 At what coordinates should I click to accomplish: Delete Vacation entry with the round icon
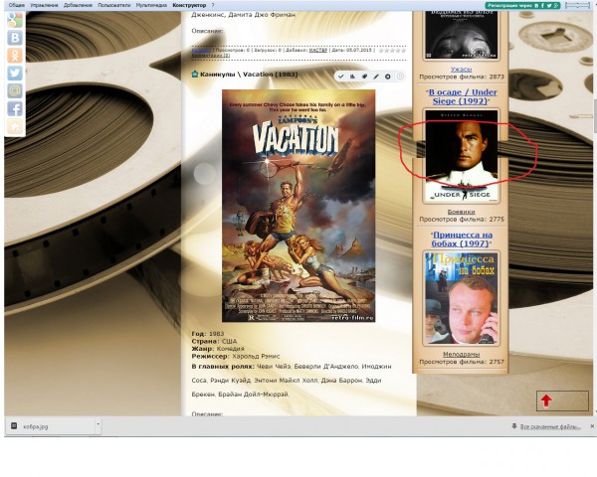coord(388,77)
